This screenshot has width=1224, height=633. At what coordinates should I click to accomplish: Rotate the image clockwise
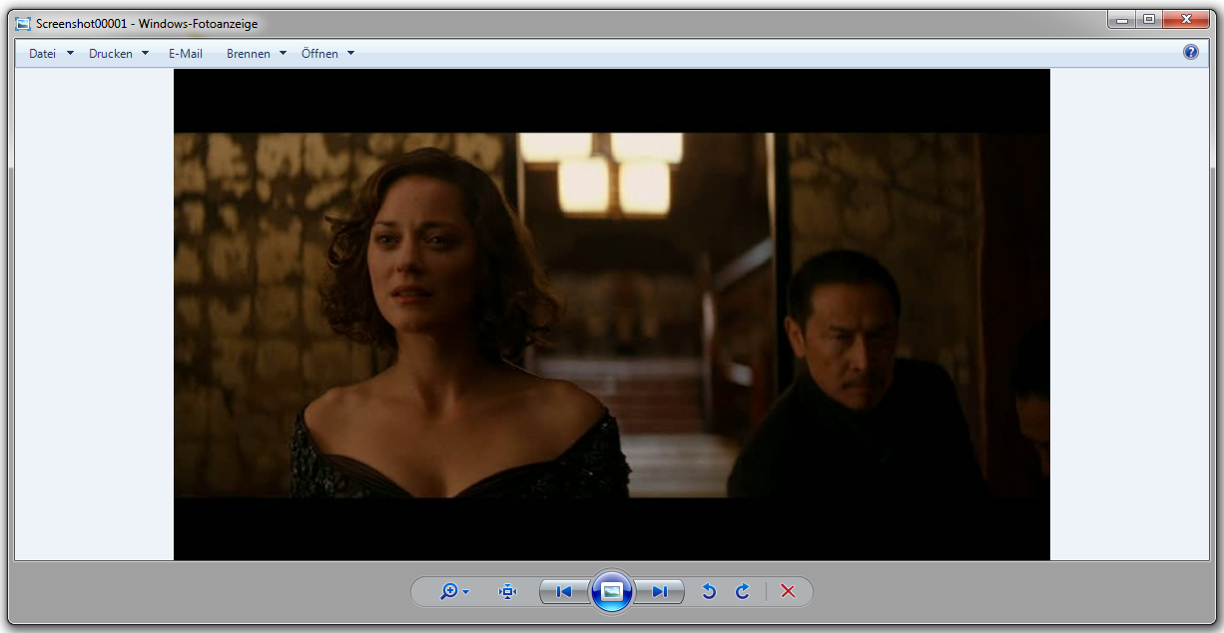[x=743, y=591]
